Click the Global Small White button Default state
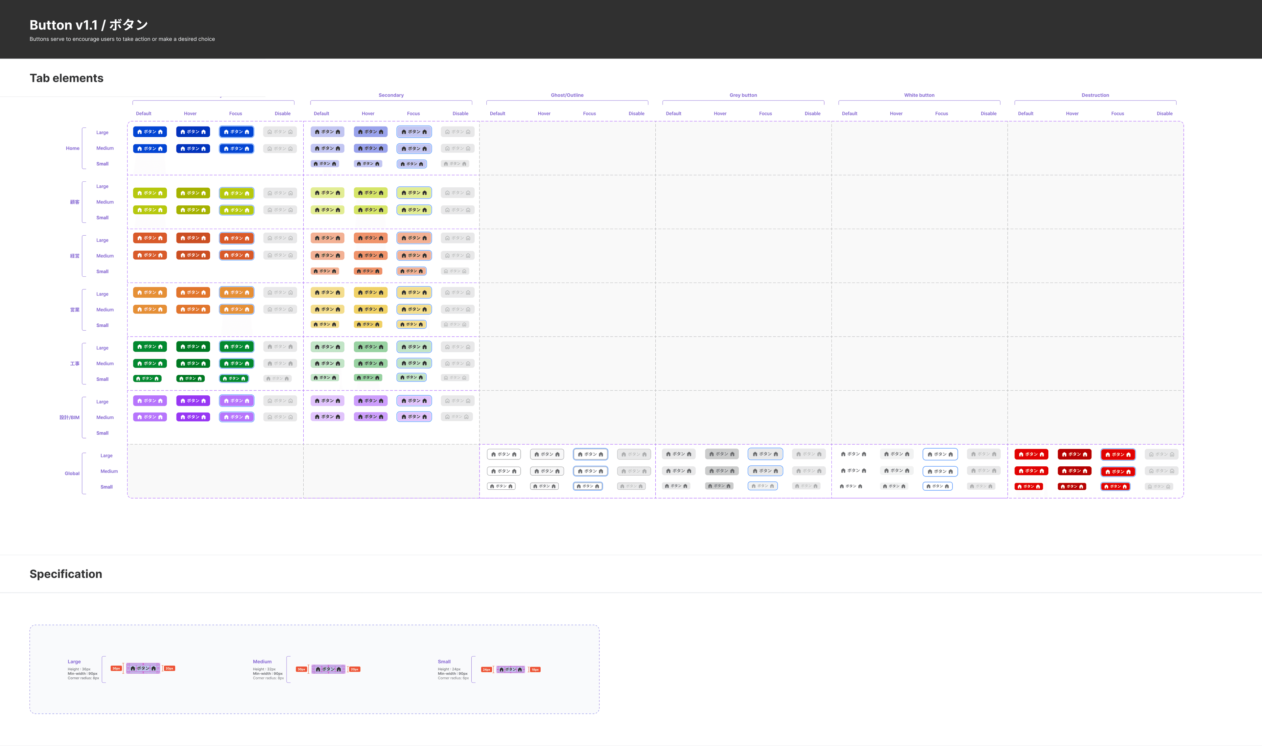 click(x=851, y=487)
